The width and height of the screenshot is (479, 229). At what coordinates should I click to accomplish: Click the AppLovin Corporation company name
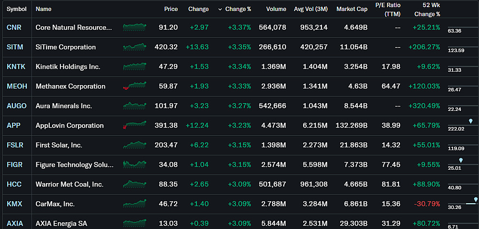pyautogui.click(x=69, y=126)
